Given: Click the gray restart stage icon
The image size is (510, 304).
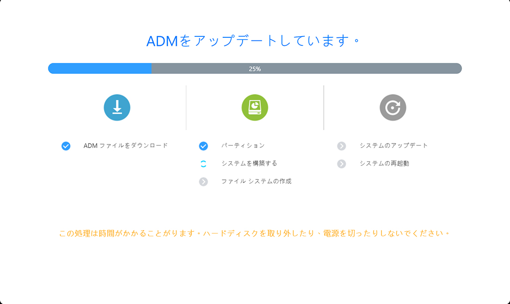Looking at the screenshot, I should [x=393, y=108].
